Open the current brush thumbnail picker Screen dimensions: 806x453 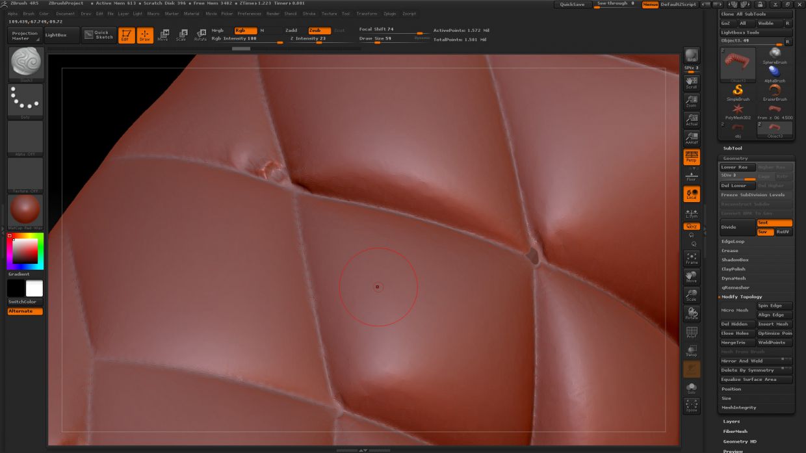(x=25, y=64)
